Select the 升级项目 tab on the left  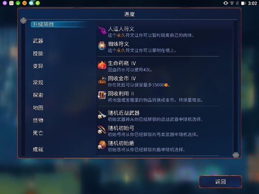[43, 24]
